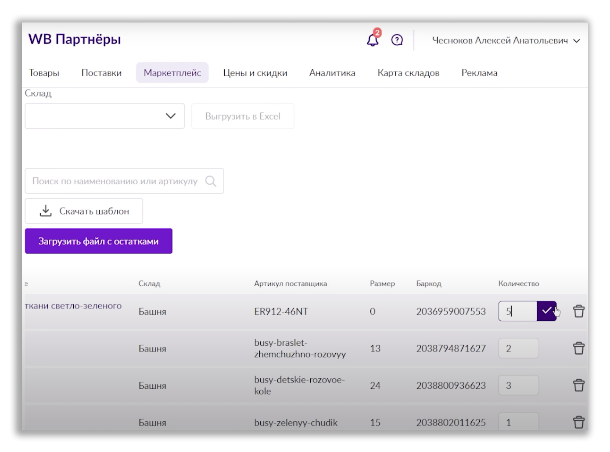The height and width of the screenshot is (452, 610).
Task: Click size value 24
Action: [375, 385]
